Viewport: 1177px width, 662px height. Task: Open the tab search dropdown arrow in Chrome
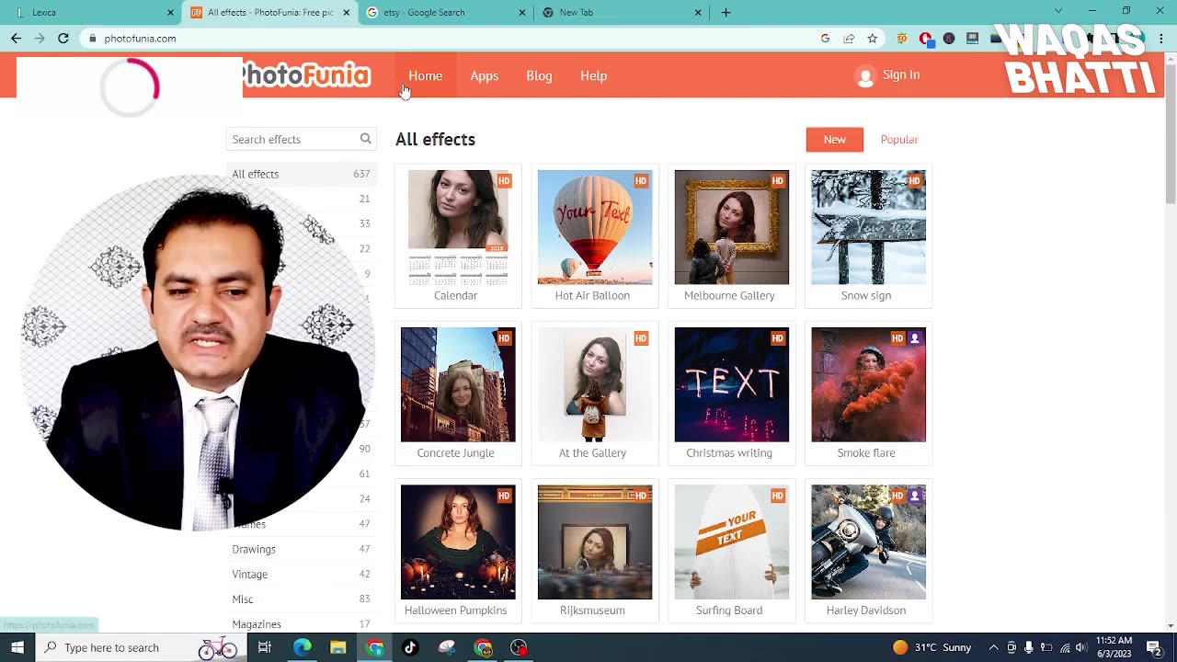pos(1058,11)
